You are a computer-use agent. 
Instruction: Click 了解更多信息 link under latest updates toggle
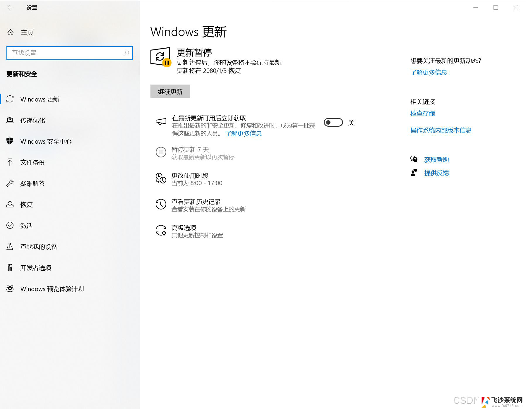244,134
